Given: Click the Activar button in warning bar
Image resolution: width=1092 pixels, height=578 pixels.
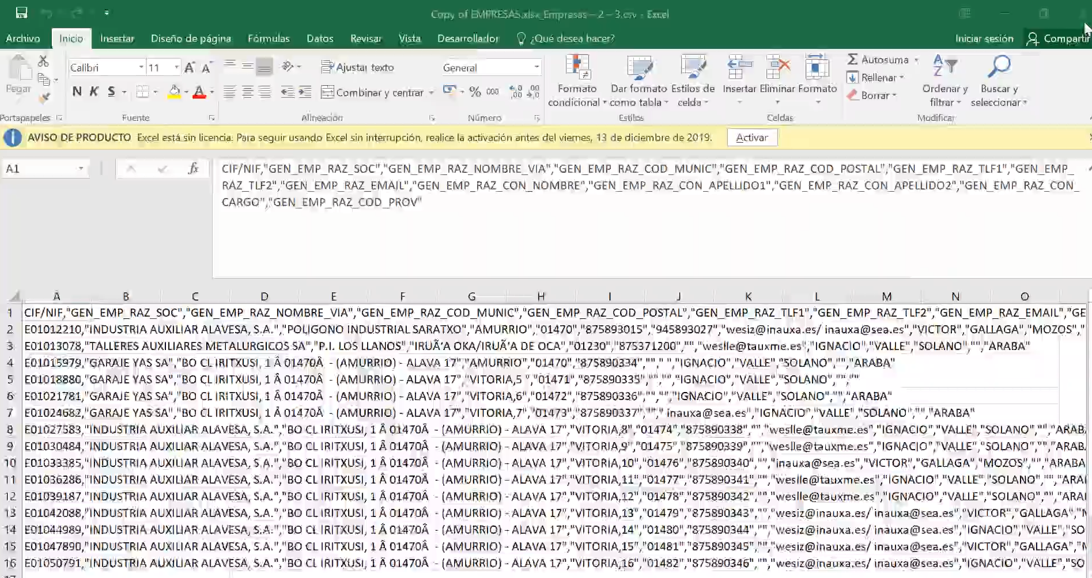Looking at the screenshot, I should [751, 138].
